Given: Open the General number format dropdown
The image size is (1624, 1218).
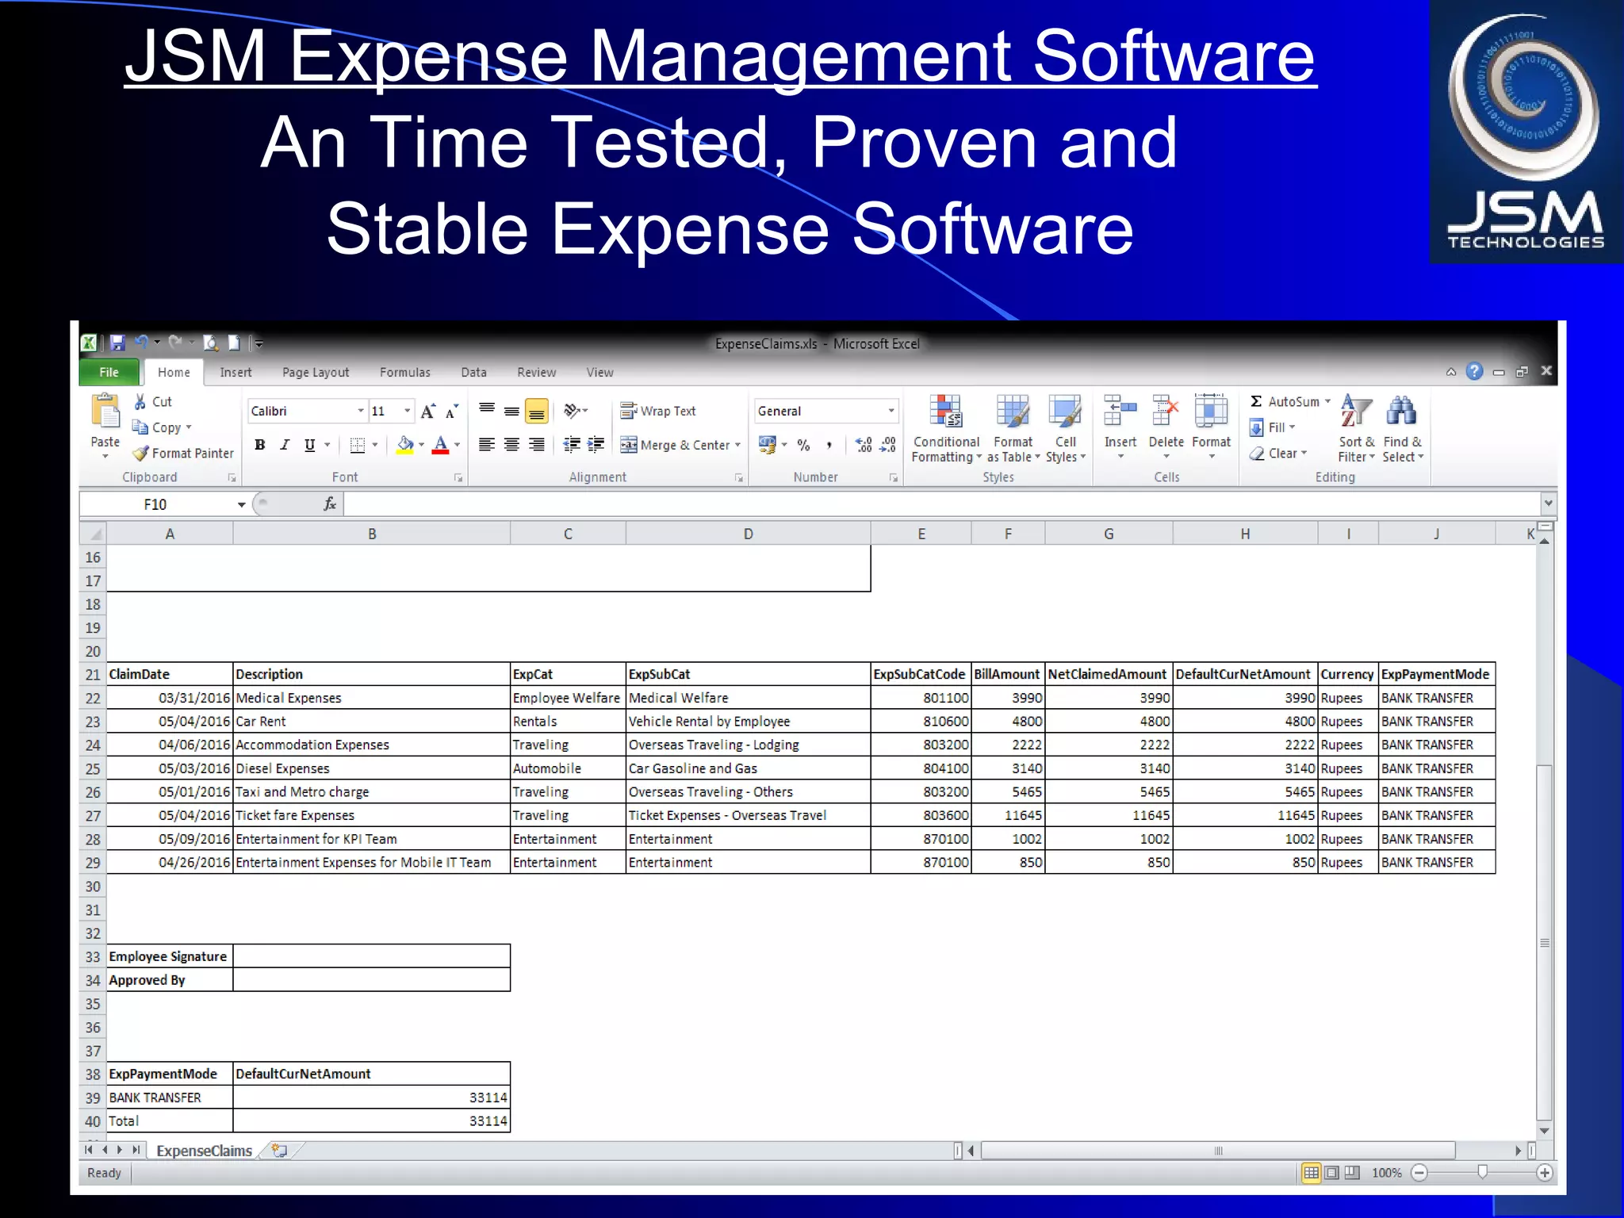Looking at the screenshot, I should tap(891, 411).
